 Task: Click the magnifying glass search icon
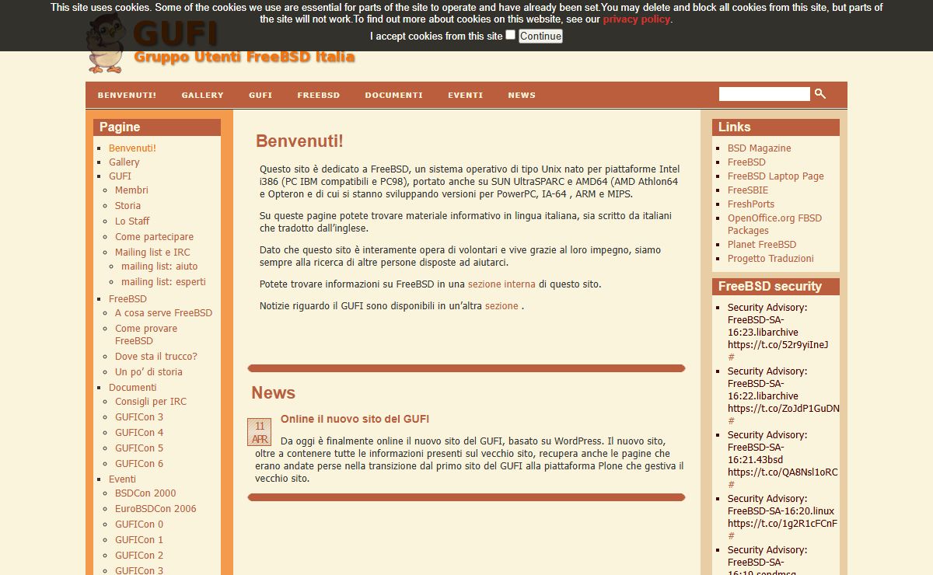pos(819,94)
